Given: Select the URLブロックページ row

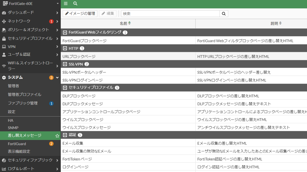Looking at the screenshot, I should click(184, 56).
